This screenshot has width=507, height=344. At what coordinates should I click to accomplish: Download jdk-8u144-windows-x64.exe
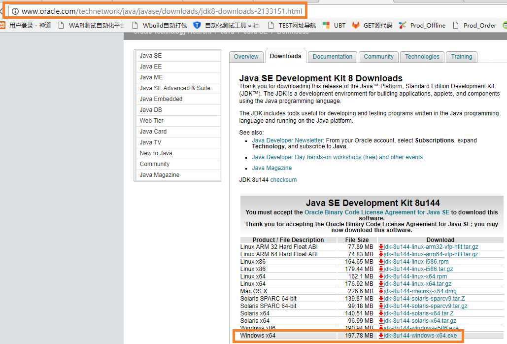pyautogui.click(x=420, y=336)
